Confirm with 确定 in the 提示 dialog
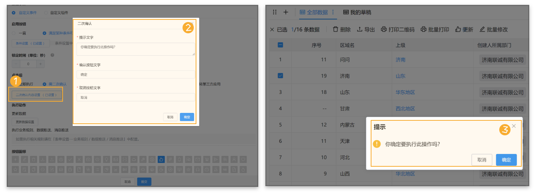Image resolution: width=536 pixels, height=194 pixels. (506, 160)
